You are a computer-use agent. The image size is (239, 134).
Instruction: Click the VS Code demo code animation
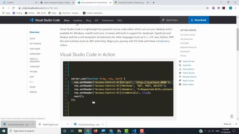[x=118, y=89]
